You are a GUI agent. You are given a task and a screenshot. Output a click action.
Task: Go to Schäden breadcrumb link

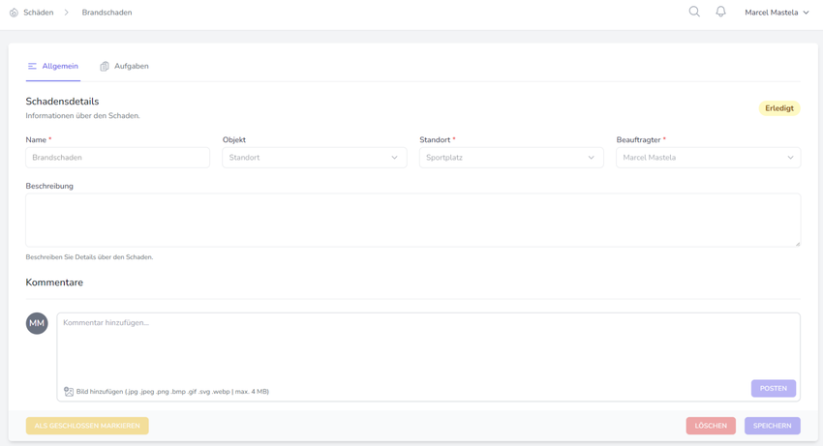tap(39, 13)
